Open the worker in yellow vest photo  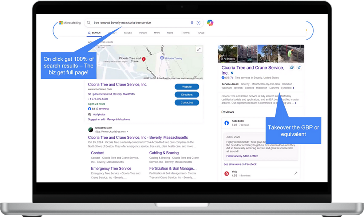(x=291, y=54)
